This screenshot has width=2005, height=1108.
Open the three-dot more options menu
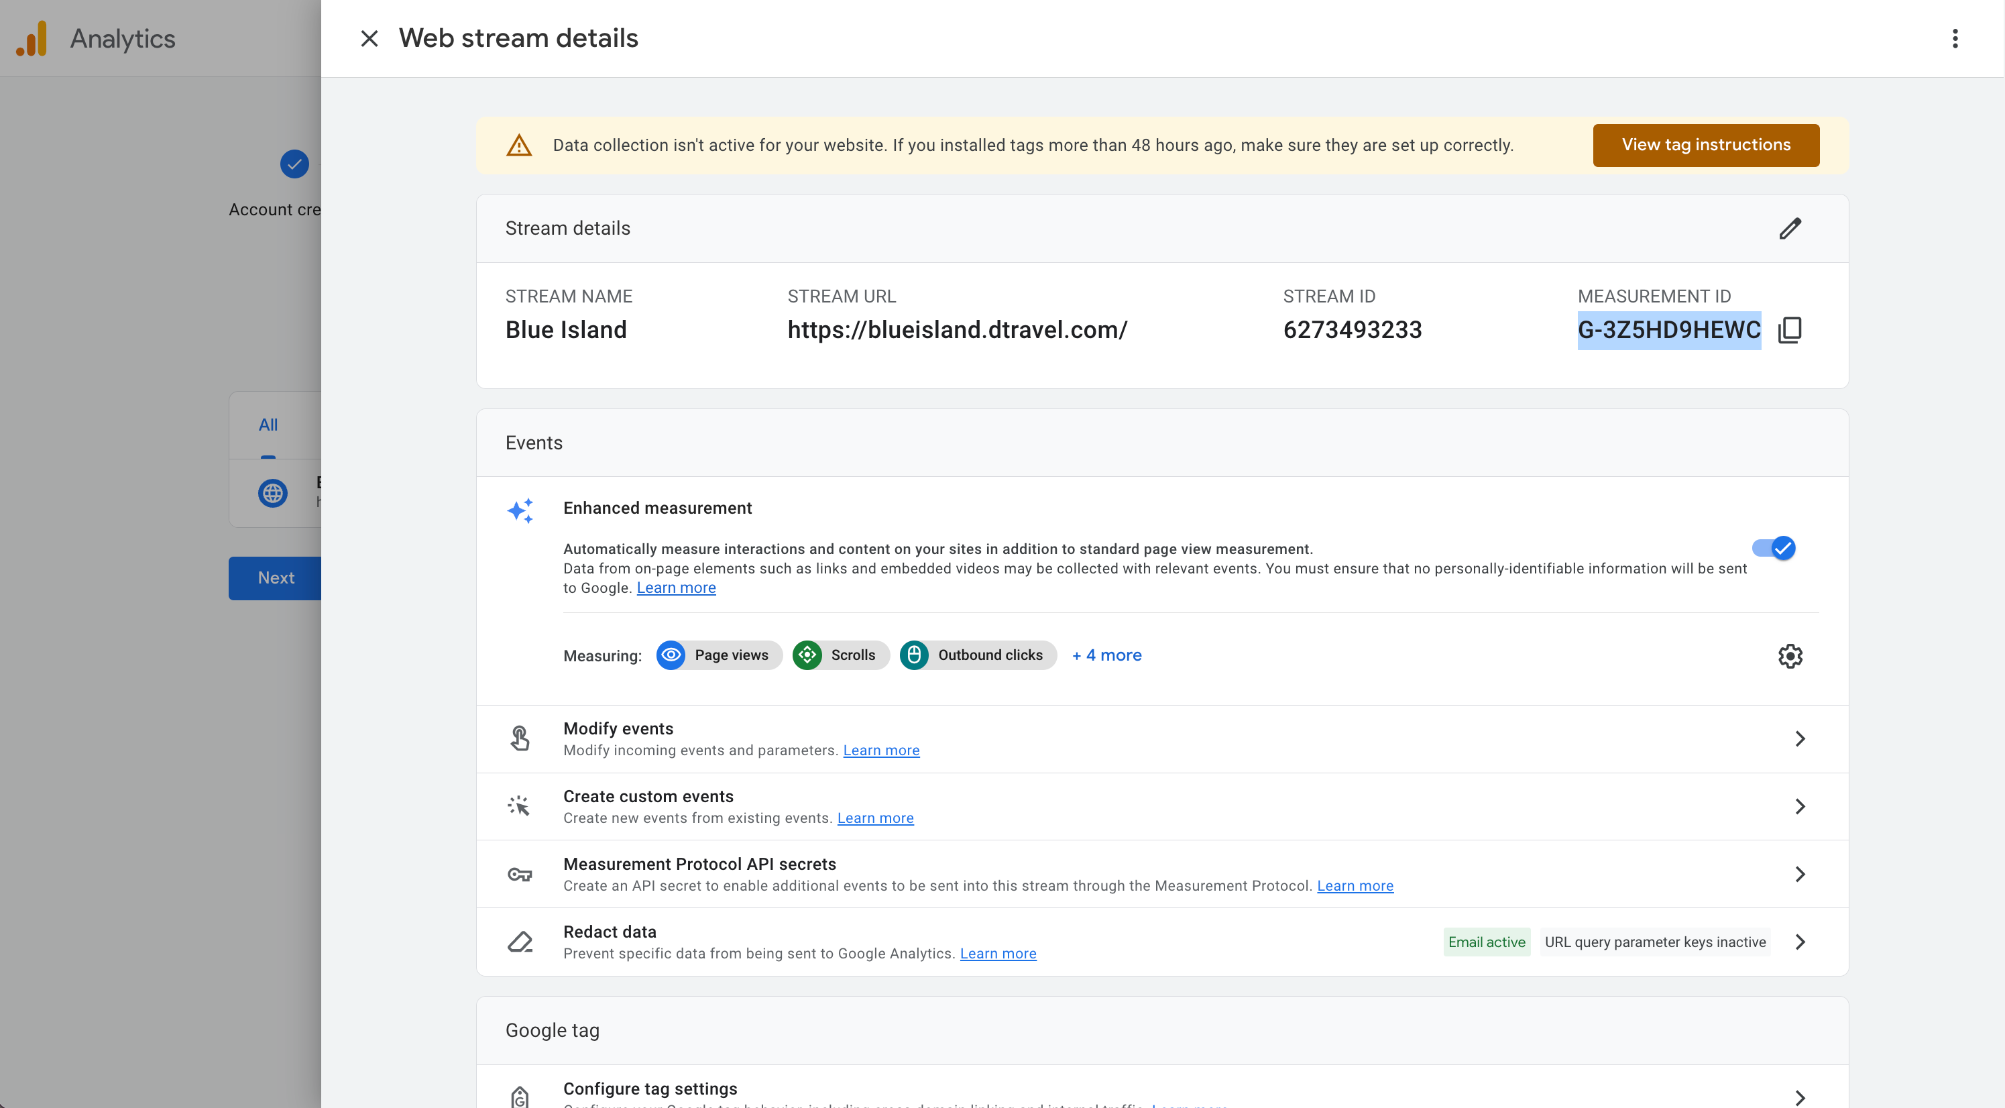coord(1955,38)
